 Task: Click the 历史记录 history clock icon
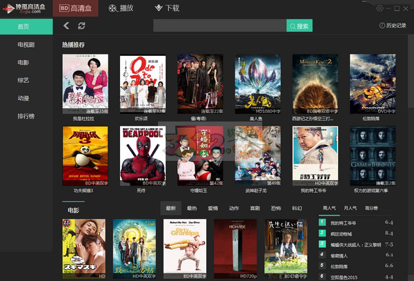click(382, 26)
